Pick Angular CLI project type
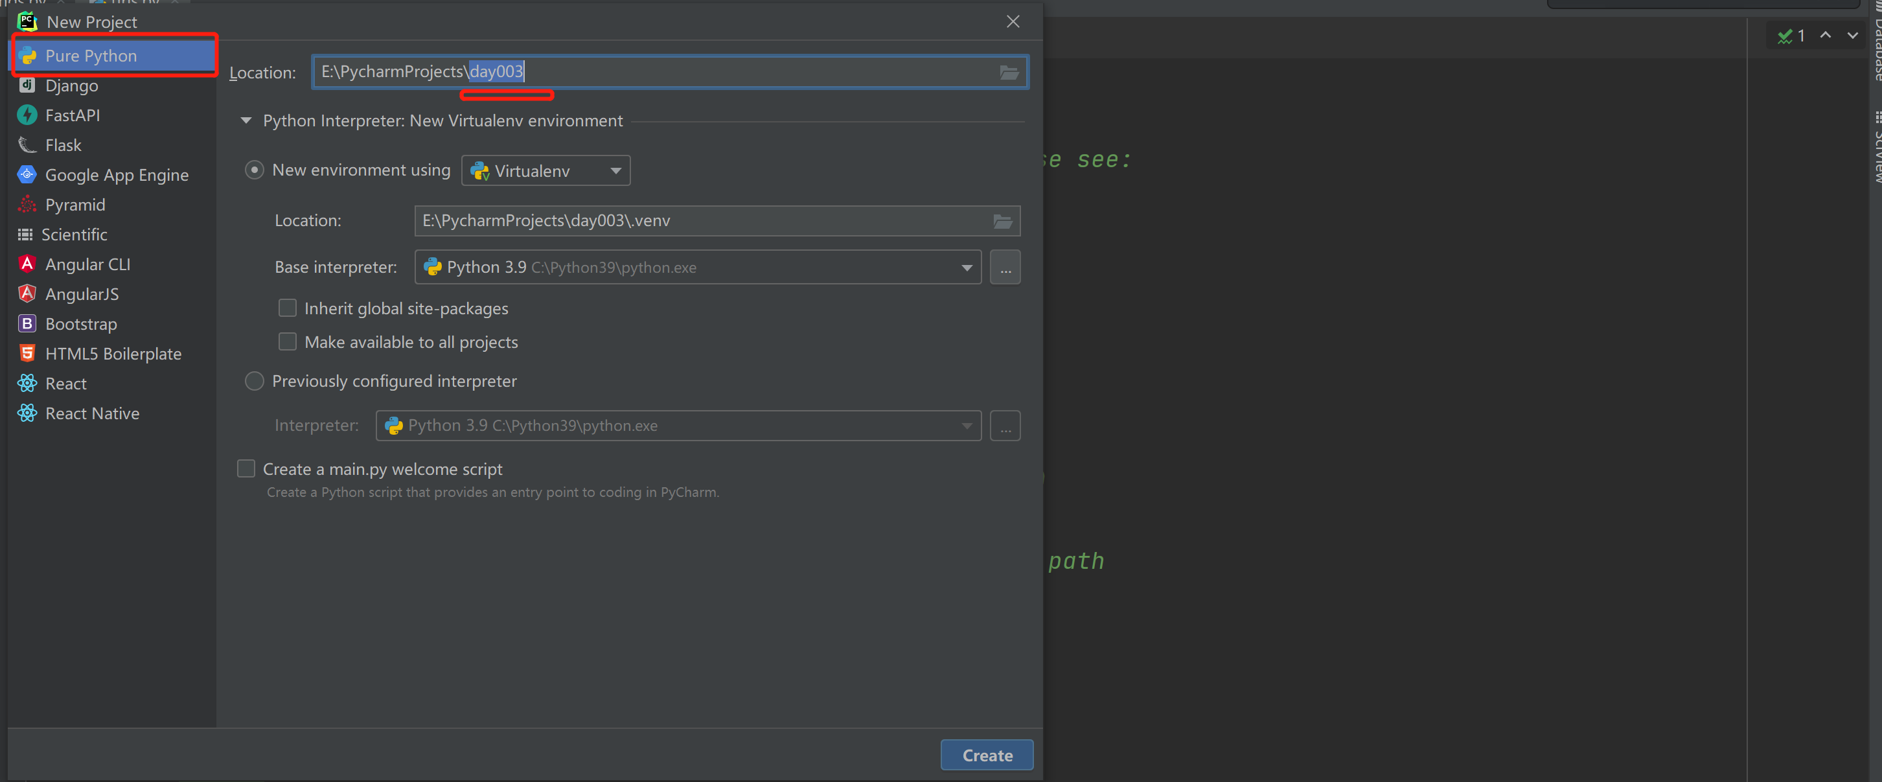 (113, 264)
